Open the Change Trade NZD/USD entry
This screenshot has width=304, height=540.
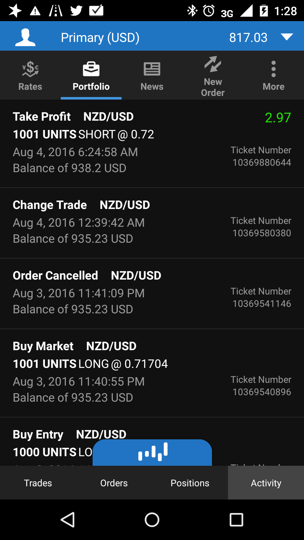coord(152,223)
